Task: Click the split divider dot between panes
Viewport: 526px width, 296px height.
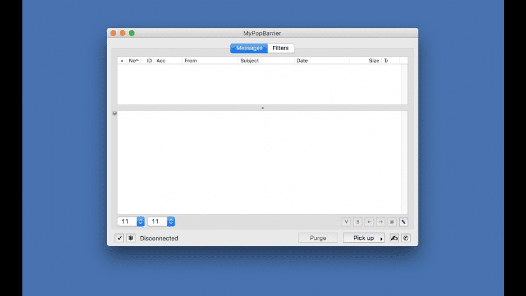Action: click(262, 108)
